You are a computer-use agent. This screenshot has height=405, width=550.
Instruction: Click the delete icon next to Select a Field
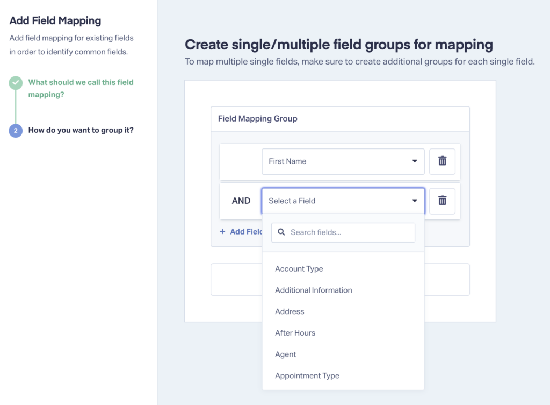pyautogui.click(x=442, y=201)
